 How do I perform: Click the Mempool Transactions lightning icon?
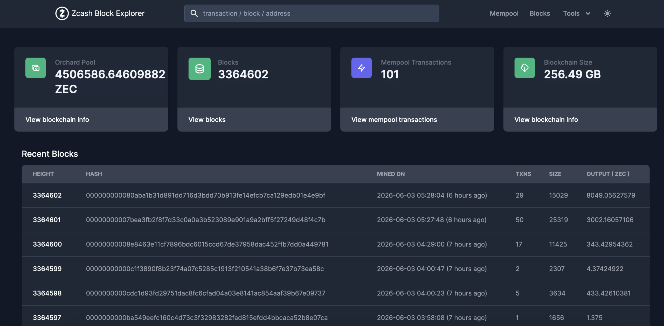[x=362, y=68]
